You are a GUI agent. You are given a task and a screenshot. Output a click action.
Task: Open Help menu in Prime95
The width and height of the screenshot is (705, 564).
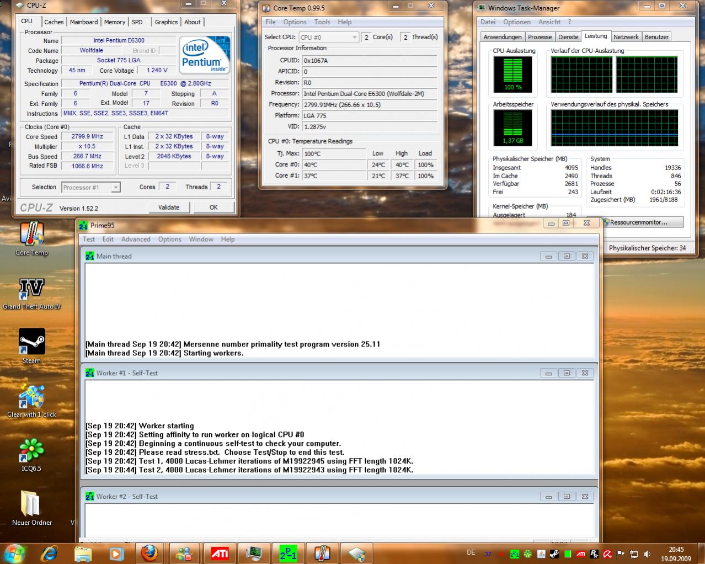pyautogui.click(x=228, y=240)
